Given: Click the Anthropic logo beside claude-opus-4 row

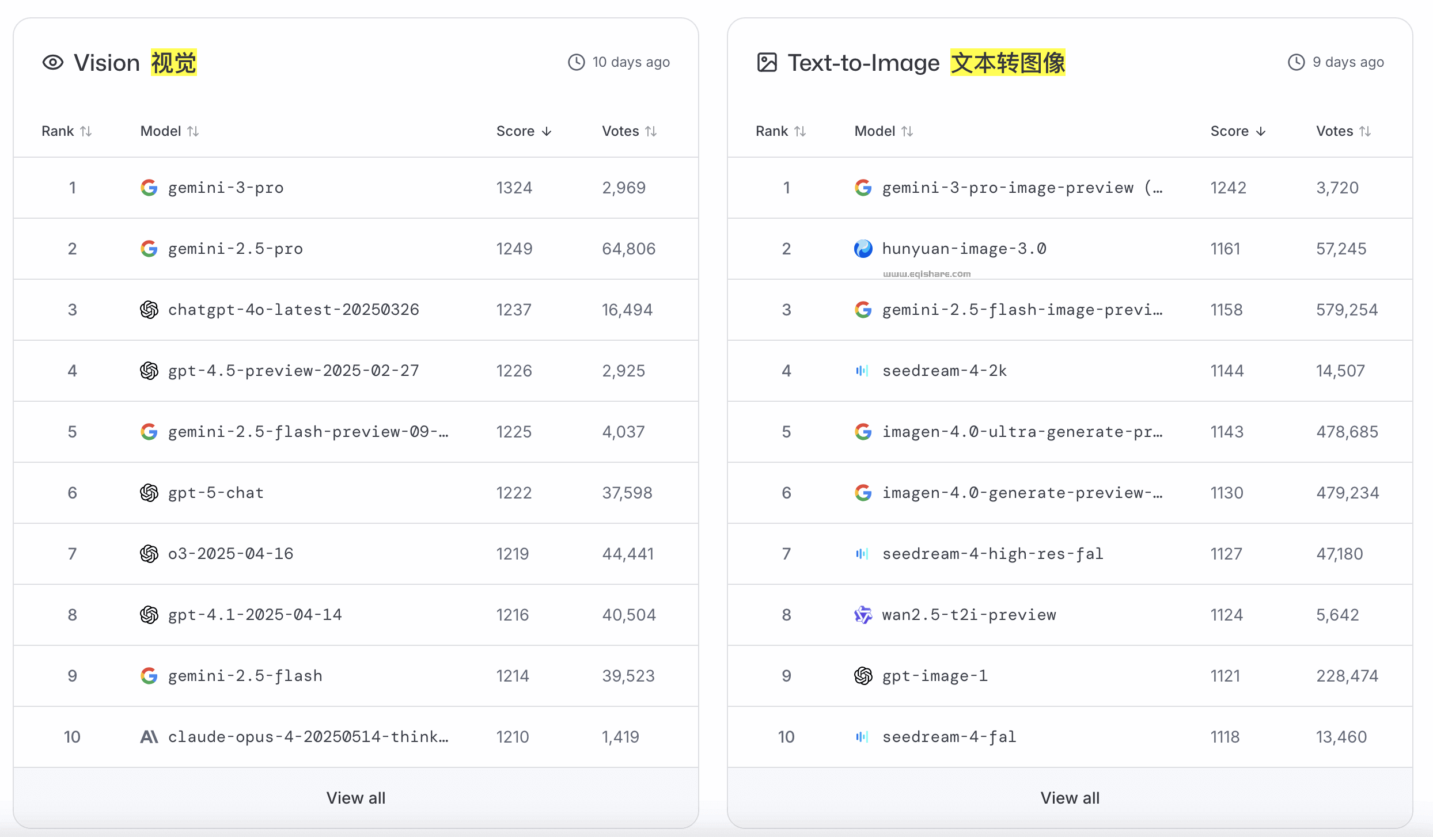Looking at the screenshot, I should coord(149,737).
